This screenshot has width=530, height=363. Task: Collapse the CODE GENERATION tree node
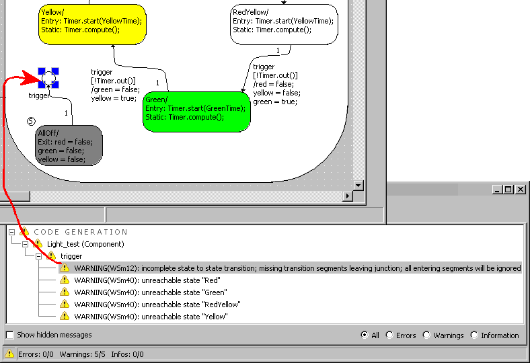[12, 232]
